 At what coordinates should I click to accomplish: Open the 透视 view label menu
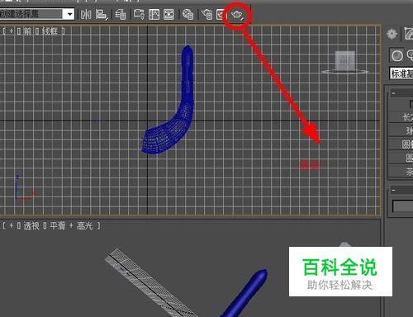click(31, 226)
